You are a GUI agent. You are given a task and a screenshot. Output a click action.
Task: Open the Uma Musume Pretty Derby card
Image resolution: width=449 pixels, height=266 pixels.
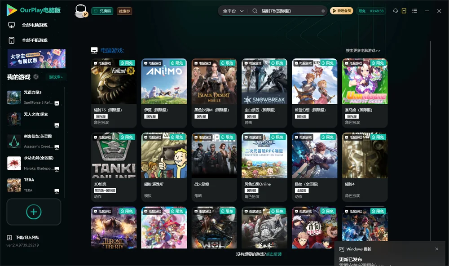[x=365, y=93]
